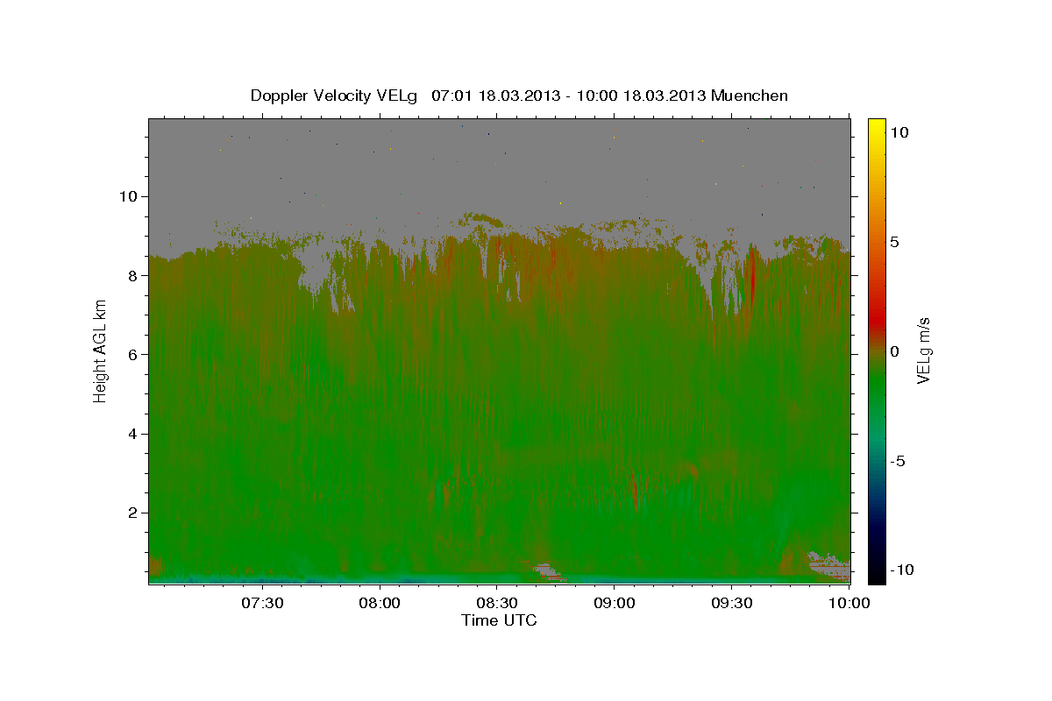Click the yellow top of the colorbar
1052x701 pixels.
(x=876, y=126)
